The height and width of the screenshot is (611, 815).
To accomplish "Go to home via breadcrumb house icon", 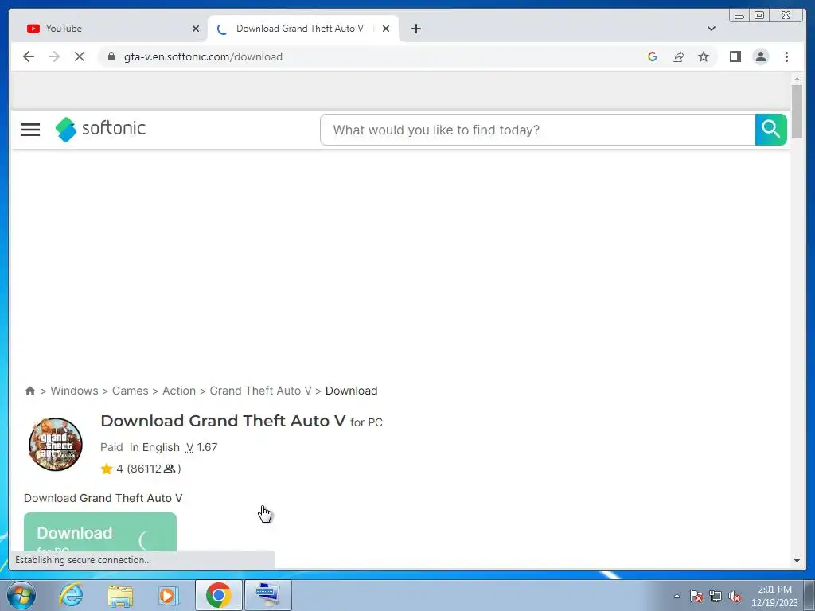I will [x=30, y=391].
